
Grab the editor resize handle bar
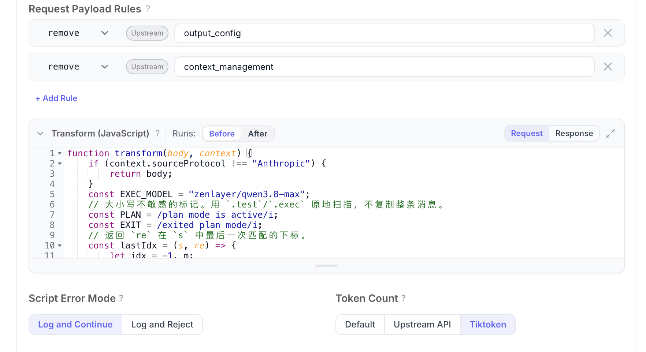pyautogui.click(x=327, y=266)
